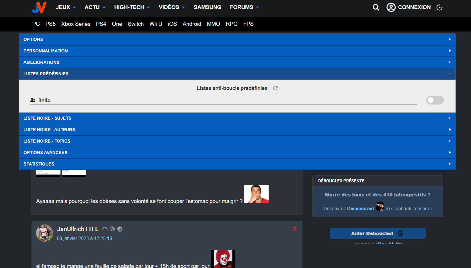Select the Android platform tab
Viewport: 471px width, 268px height.
coord(192,24)
